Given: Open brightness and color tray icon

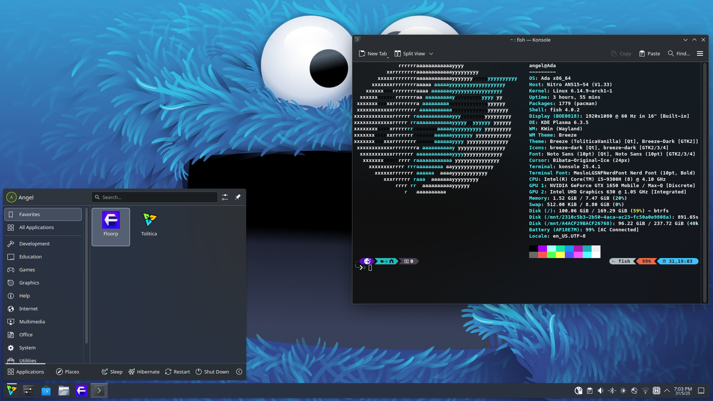Looking at the screenshot, I should point(623,391).
